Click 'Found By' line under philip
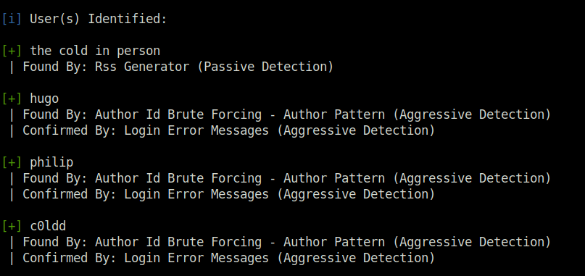 pyautogui.click(x=280, y=179)
